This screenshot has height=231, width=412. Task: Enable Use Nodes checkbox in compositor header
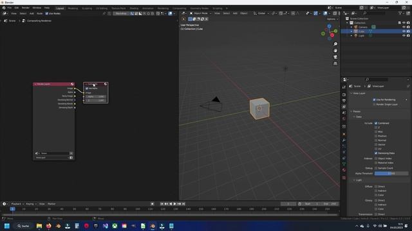pyautogui.click(x=47, y=13)
